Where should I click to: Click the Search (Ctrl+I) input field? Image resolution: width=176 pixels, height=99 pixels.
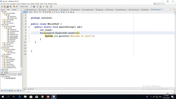(164, 4)
